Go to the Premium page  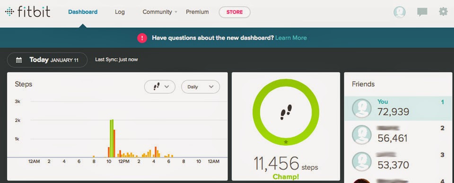coord(197,12)
